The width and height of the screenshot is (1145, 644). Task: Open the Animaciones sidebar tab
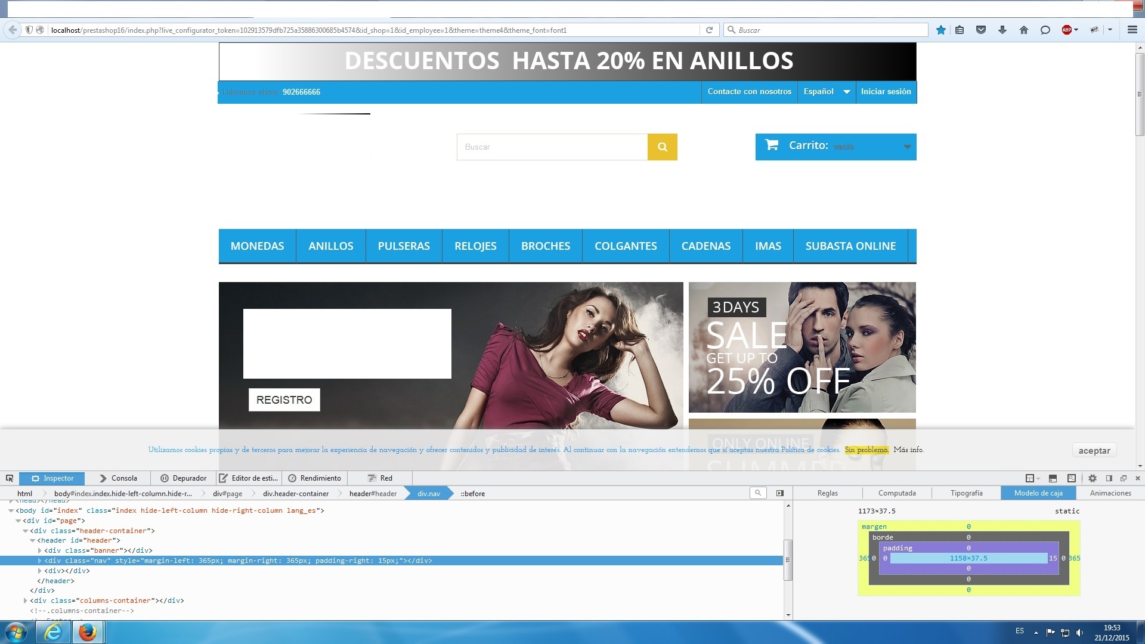point(1110,493)
